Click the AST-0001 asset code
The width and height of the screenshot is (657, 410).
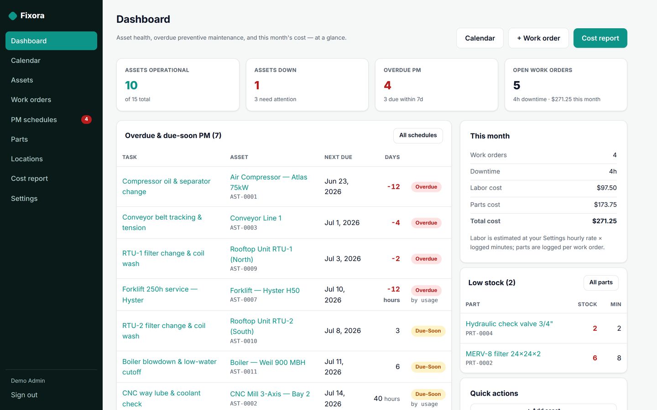[244, 197]
